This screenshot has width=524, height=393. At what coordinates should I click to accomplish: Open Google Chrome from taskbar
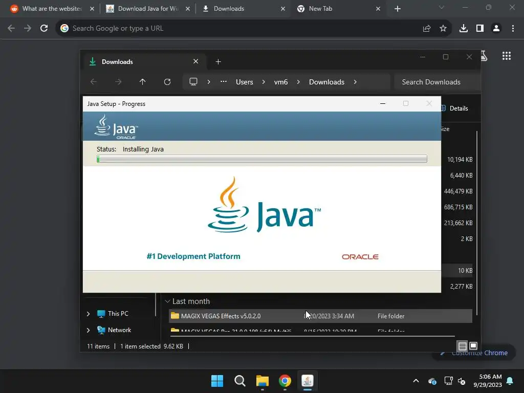tap(285, 381)
